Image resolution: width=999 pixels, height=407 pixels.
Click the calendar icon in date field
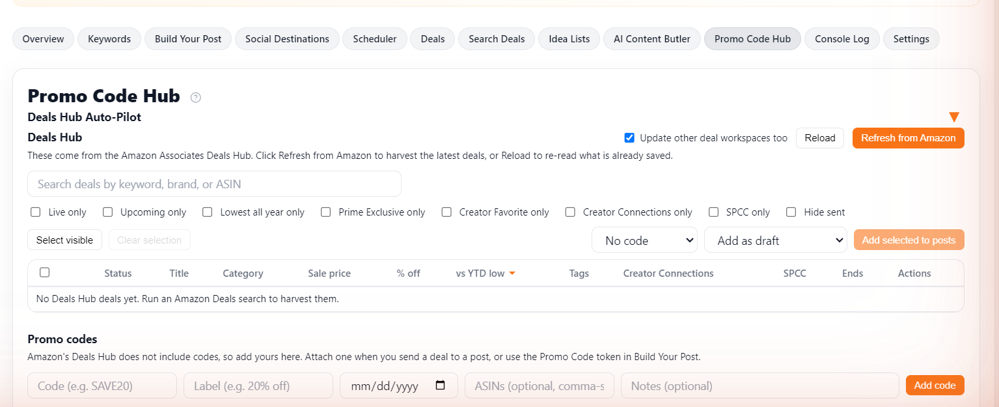441,385
